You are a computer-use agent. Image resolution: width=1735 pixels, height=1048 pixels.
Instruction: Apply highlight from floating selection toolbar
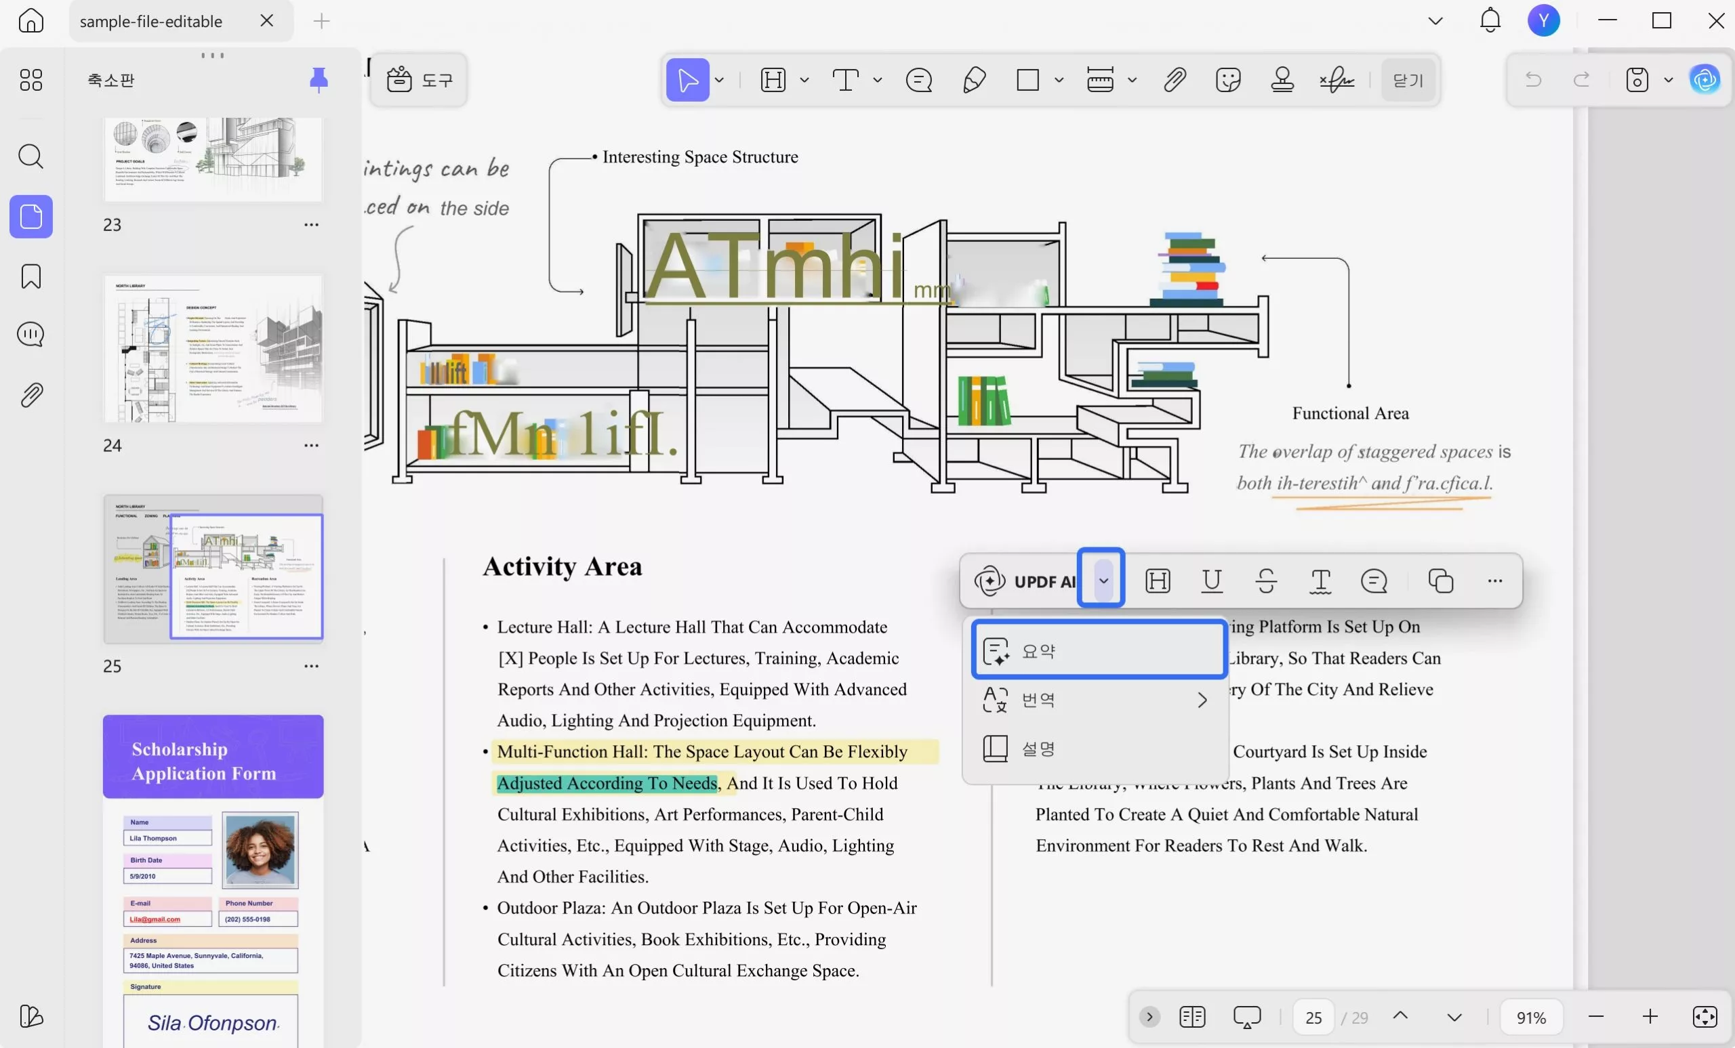(1158, 581)
